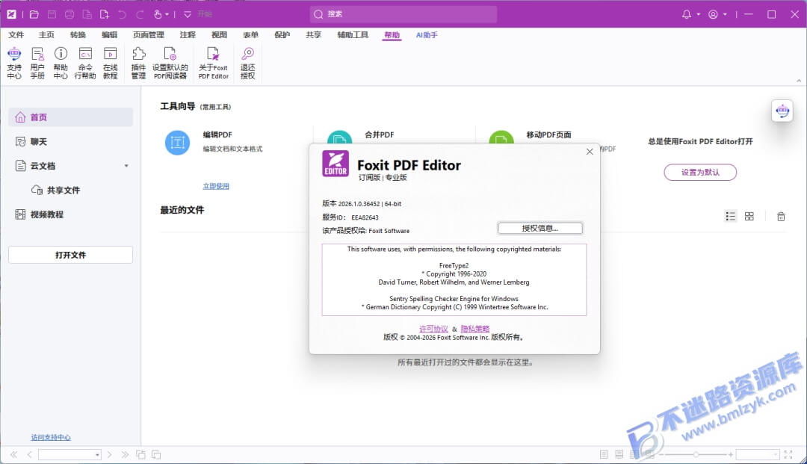807x464 pixels.
Task: Click the search (搜索) box in title bar
Action: click(x=403, y=14)
